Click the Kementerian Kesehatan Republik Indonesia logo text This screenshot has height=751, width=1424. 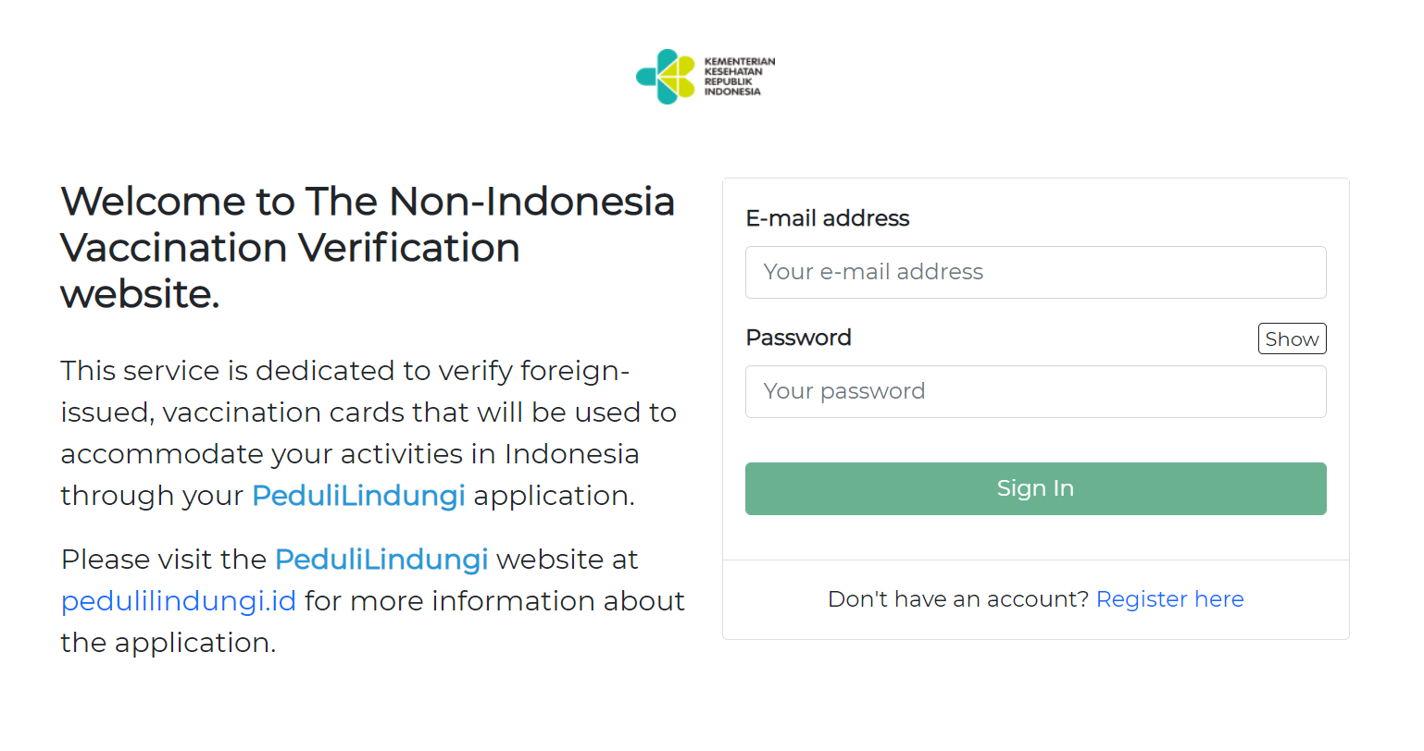click(x=739, y=77)
